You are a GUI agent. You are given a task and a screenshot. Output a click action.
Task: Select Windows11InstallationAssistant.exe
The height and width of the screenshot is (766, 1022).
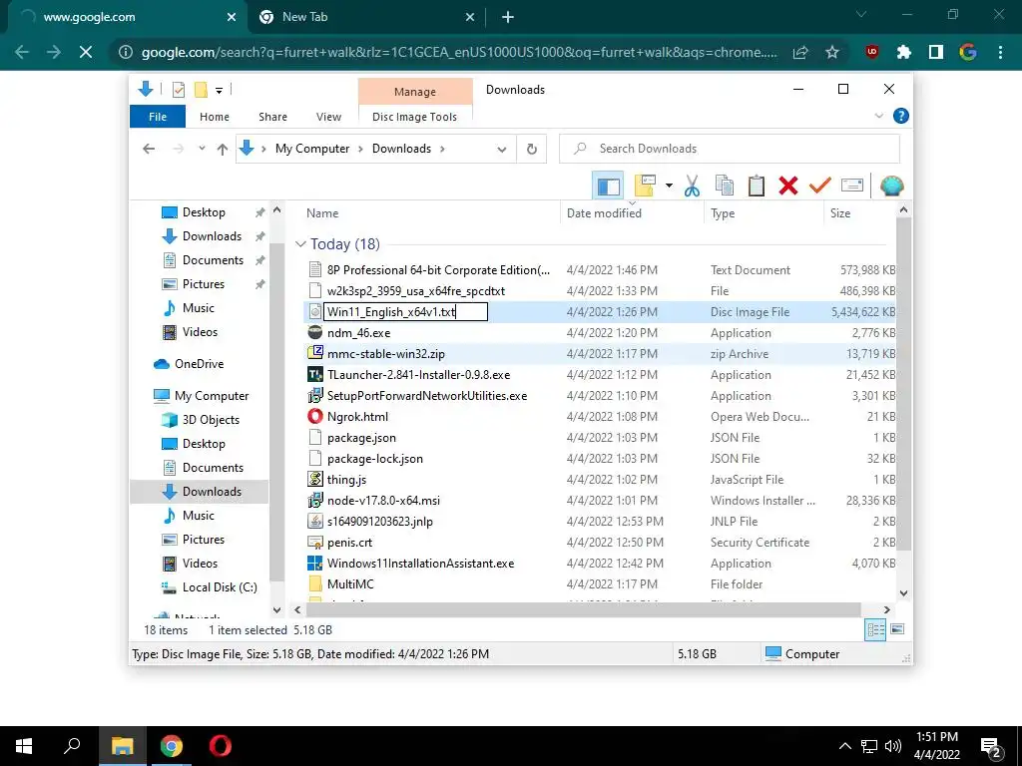(420, 564)
